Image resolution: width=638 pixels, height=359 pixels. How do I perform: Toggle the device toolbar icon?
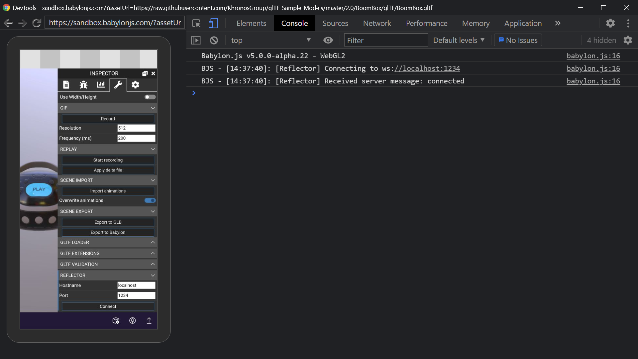click(213, 23)
